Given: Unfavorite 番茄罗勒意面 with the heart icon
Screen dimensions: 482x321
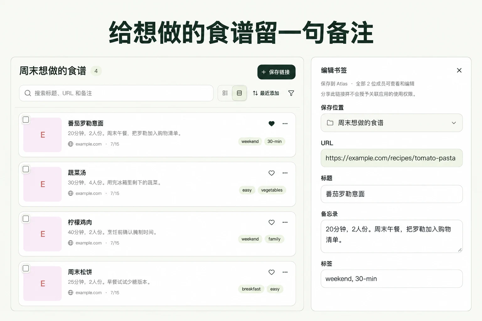Looking at the screenshot, I should point(272,124).
